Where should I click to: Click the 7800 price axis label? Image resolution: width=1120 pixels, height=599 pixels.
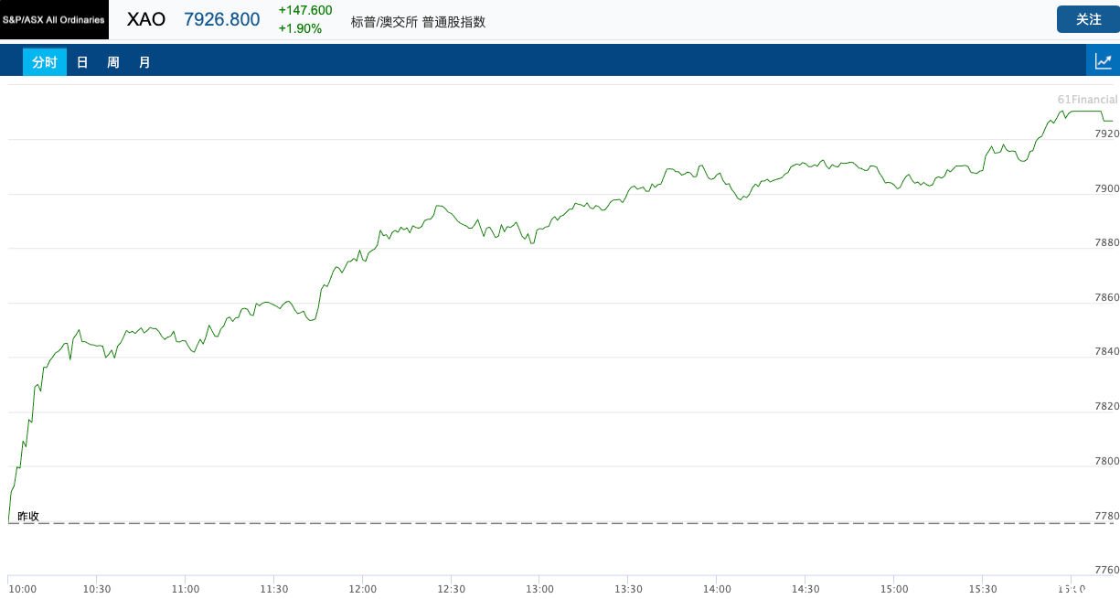point(1106,461)
